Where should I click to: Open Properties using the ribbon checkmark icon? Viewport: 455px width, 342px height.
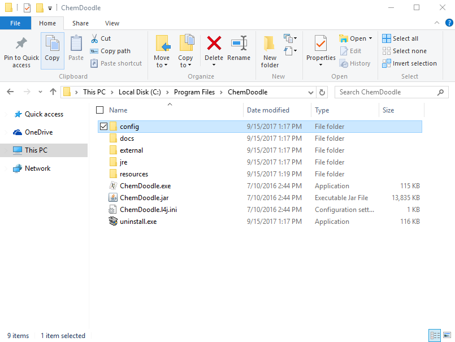coord(320,44)
